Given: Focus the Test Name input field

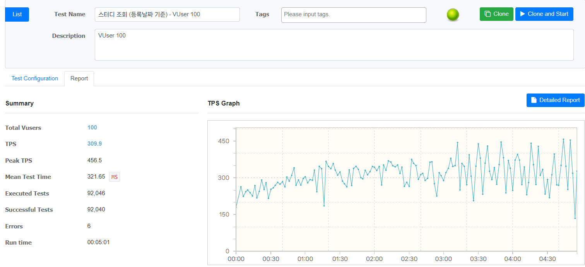Looking at the screenshot, I should [167, 14].
